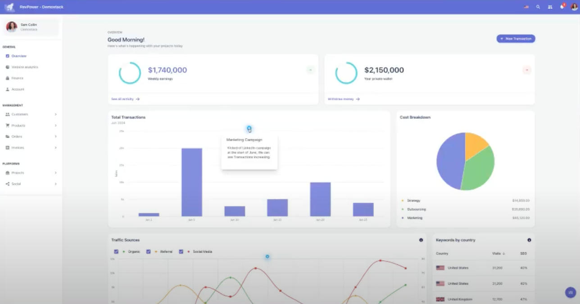Follow the Withdraw money link
The height and width of the screenshot is (304, 580).
344,99
